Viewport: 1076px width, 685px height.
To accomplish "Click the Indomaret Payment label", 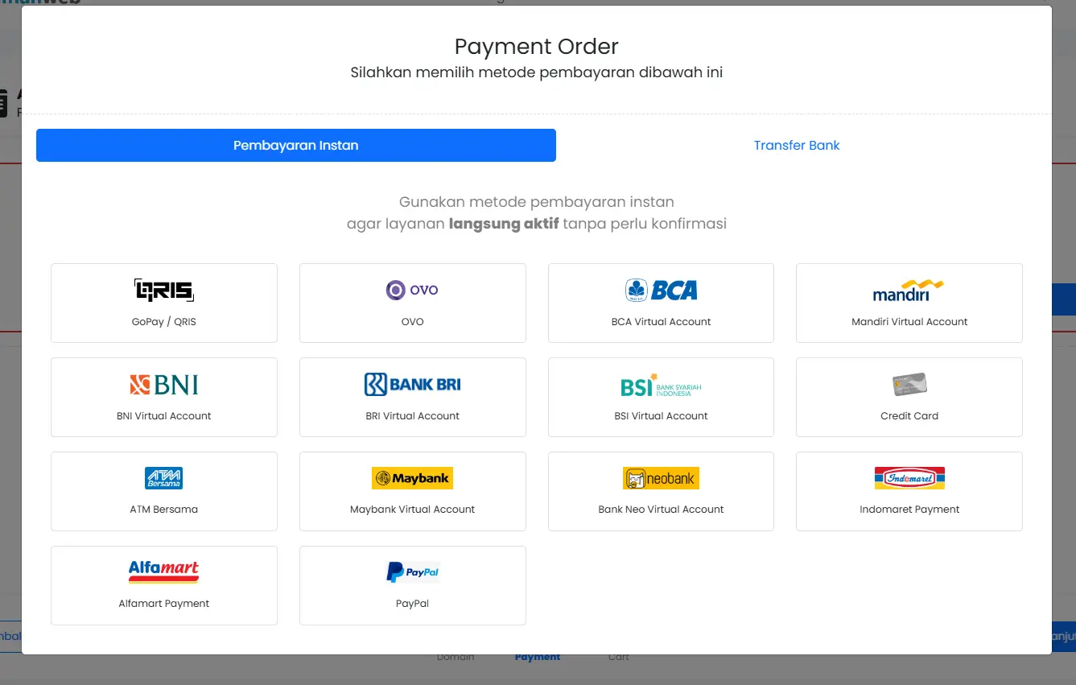I will click(x=909, y=510).
